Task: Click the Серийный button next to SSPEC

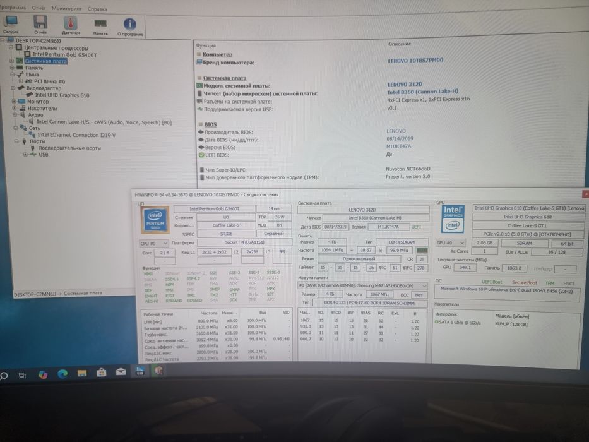Action: pyautogui.click(x=273, y=234)
